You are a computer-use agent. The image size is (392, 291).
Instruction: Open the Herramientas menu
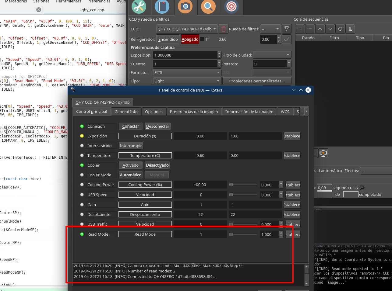tap(69, 2)
